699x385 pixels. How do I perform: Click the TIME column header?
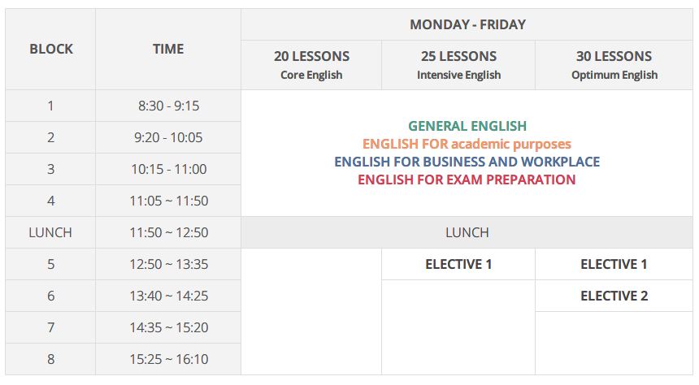[168, 49]
